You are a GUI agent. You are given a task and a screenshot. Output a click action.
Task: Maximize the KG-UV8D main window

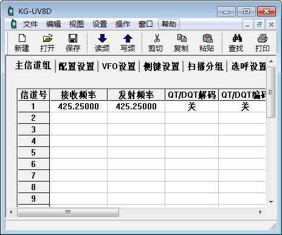246,11
